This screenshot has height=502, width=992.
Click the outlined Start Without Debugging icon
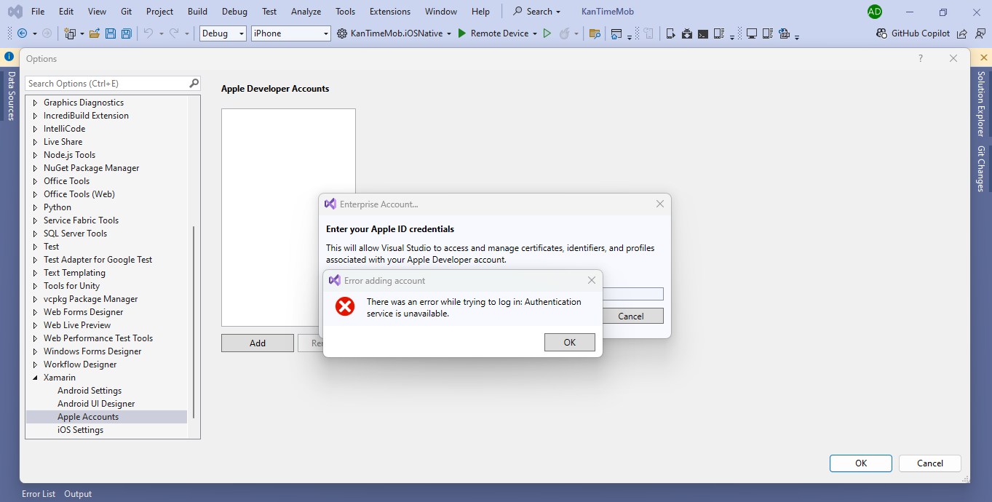547,33
